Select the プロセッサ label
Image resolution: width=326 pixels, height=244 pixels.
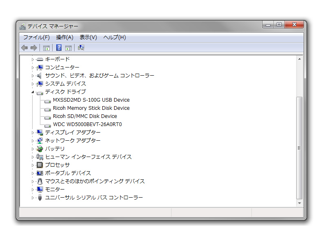point(57,165)
